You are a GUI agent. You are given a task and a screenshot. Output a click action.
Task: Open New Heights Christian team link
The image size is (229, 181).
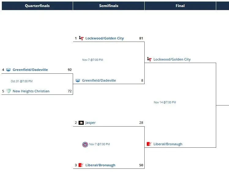tap(31, 91)
